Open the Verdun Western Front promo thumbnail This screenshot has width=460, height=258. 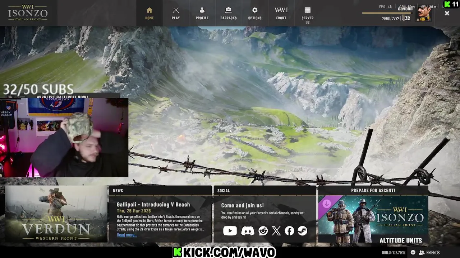(56, 214)
